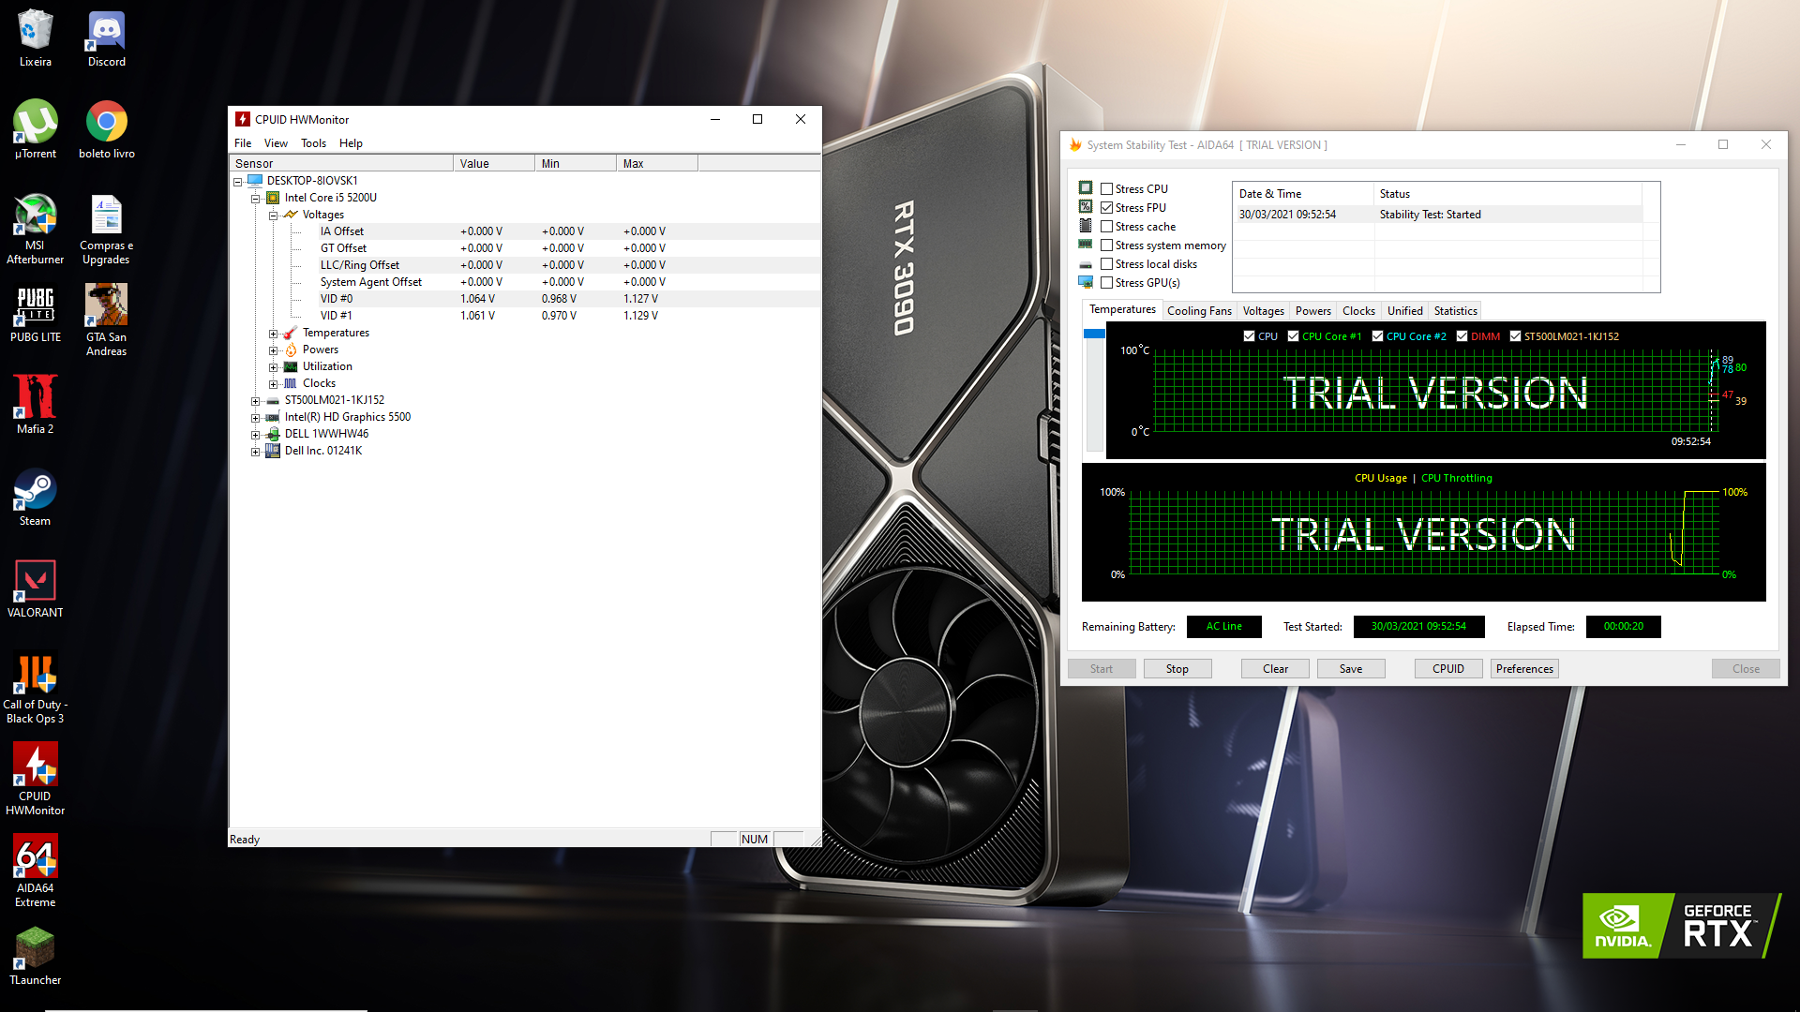Expand the Clocks tree node
The image size is (1800, 1012).
click(x=273, y=384)
